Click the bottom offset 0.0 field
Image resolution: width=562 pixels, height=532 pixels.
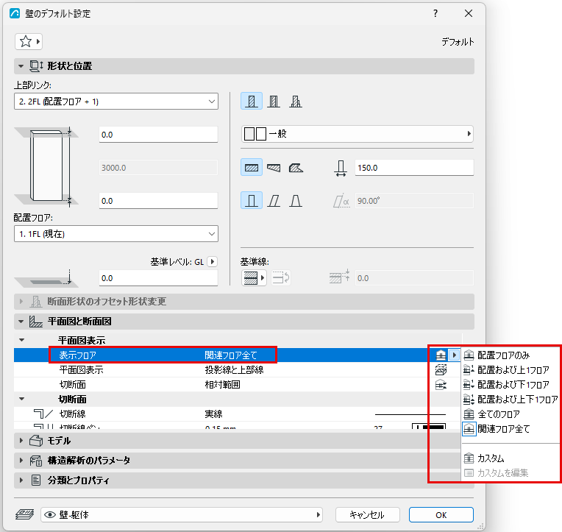pyautogui.click(x=158, y=201)
